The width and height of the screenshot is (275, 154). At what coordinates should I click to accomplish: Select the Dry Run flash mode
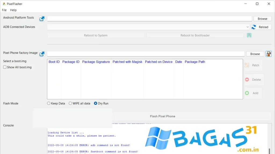click(x=96, y=103)
